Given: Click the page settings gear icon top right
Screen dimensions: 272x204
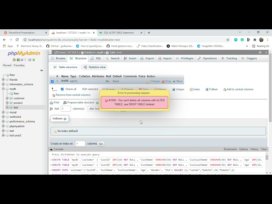Looking at the screenshot, I should coord(260,52).
